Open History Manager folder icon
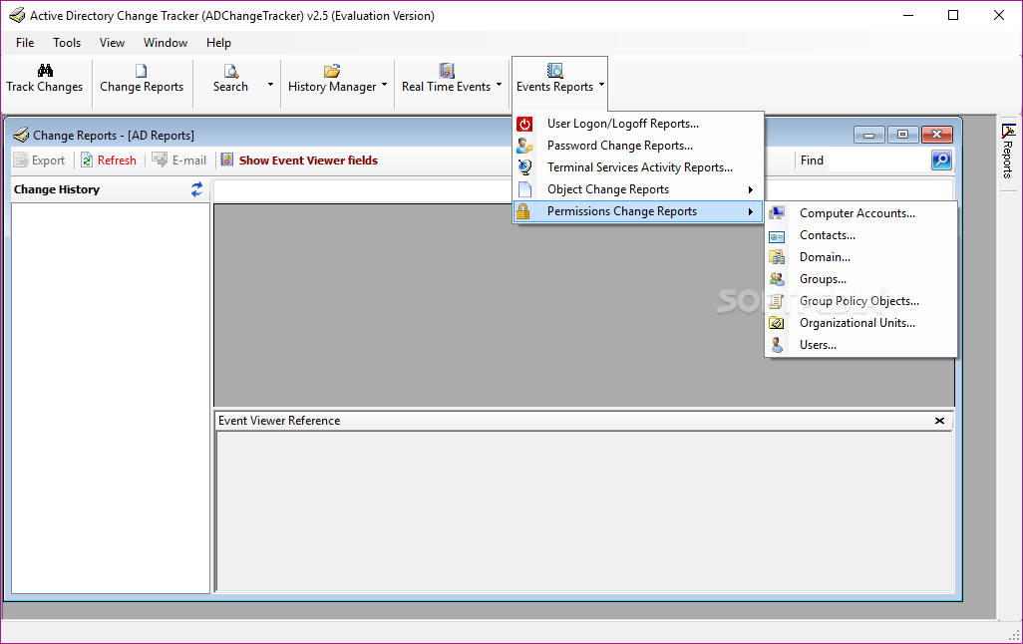Screen dimensions: 1023x644 (332, 71)
